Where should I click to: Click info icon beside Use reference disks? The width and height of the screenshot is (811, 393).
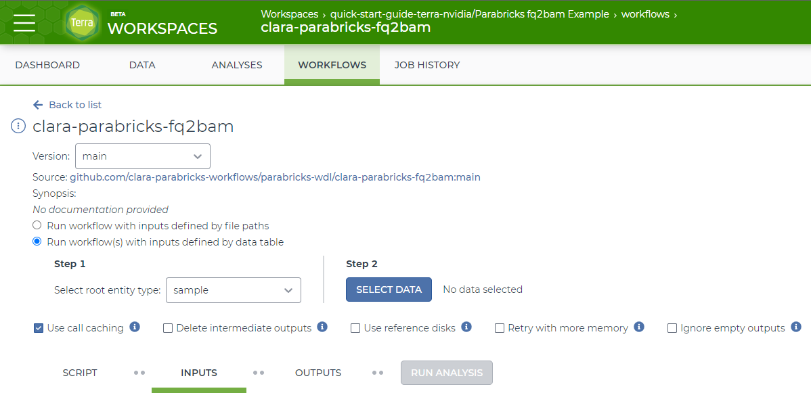[x=466, y=327]
